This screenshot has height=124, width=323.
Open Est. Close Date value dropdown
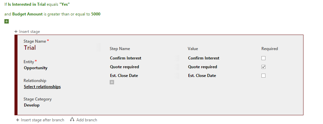pyautogui.click(x=202, y=76)
